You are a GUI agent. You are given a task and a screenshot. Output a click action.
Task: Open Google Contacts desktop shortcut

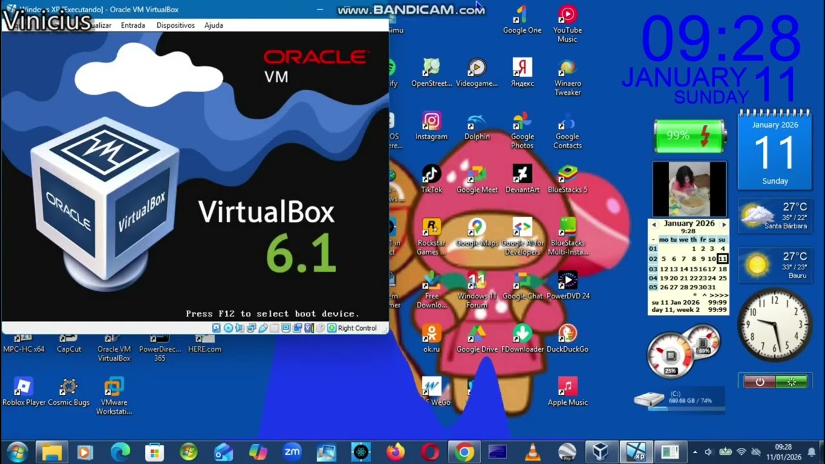click(567, 130)
